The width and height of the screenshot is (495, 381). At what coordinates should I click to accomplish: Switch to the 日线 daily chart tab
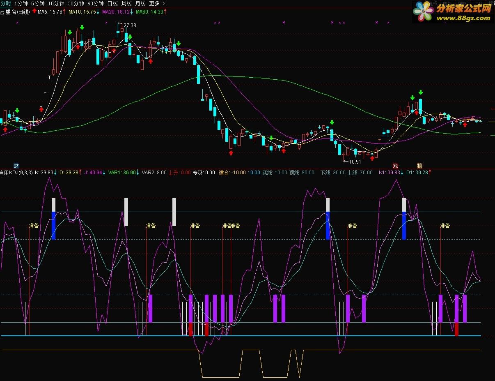click(x=112, y=3)
